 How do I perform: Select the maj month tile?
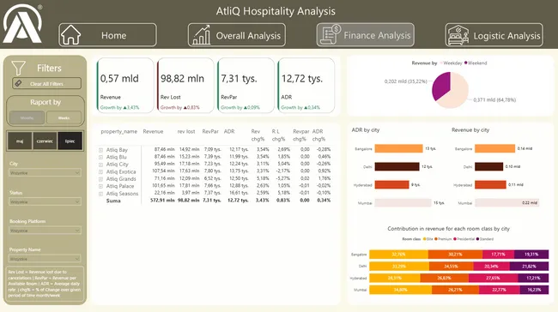20,141
